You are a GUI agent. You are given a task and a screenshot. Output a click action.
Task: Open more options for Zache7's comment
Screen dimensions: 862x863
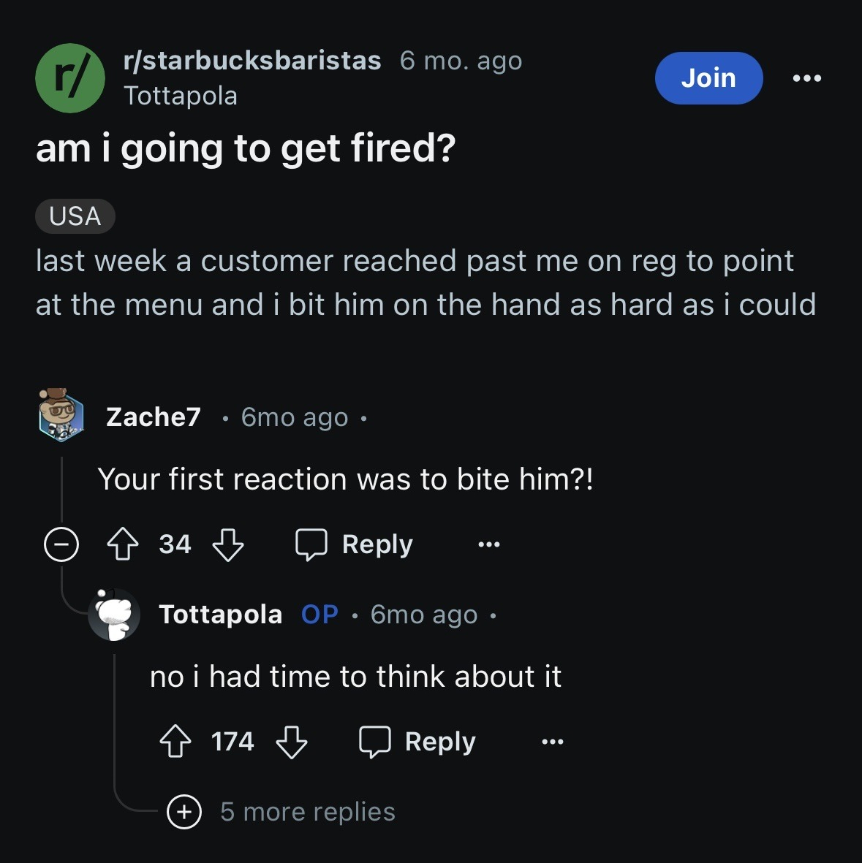pyautogui.click(x=489, y=544)
